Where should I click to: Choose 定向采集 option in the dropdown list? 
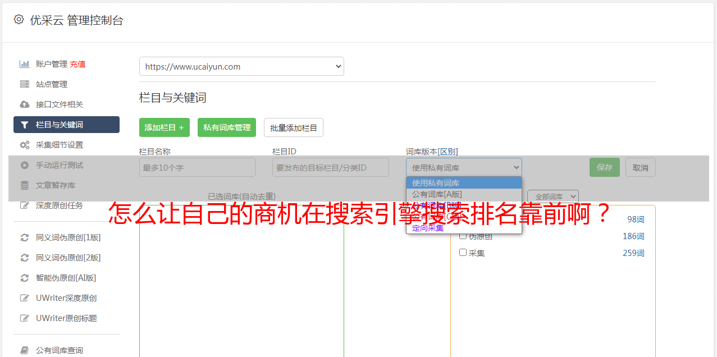coord(464,228)
